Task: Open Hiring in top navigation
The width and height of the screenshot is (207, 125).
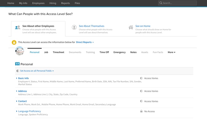Action: (x=53, y=3)
